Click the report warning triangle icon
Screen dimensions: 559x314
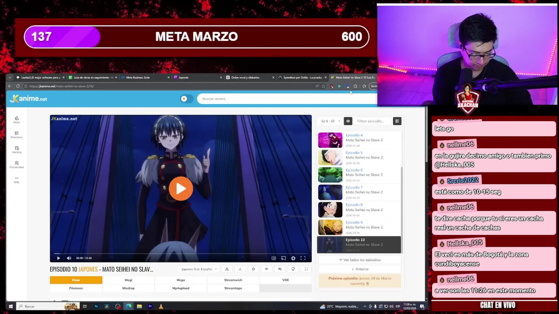pyautogui.click(x=227, y=269)
